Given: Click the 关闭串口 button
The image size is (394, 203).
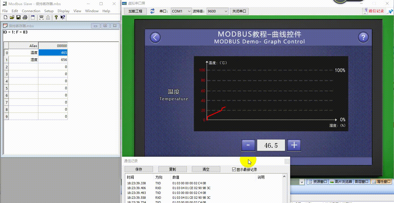Looking at the screenshot, I should pyautogui.click(x=239, y=11).
